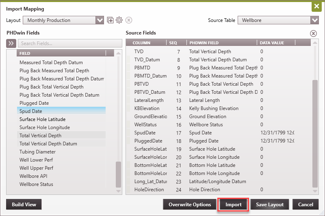This screenshot has height=216, width=325.
Task: Click Bottom Hole Longitude mapped field cell
Action: point(214,173)
